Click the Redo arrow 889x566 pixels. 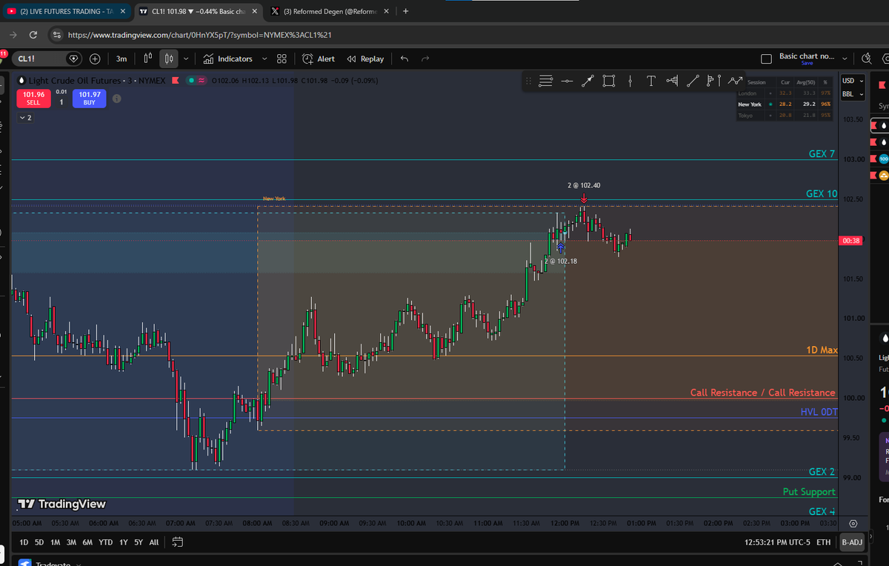[425, 59]
